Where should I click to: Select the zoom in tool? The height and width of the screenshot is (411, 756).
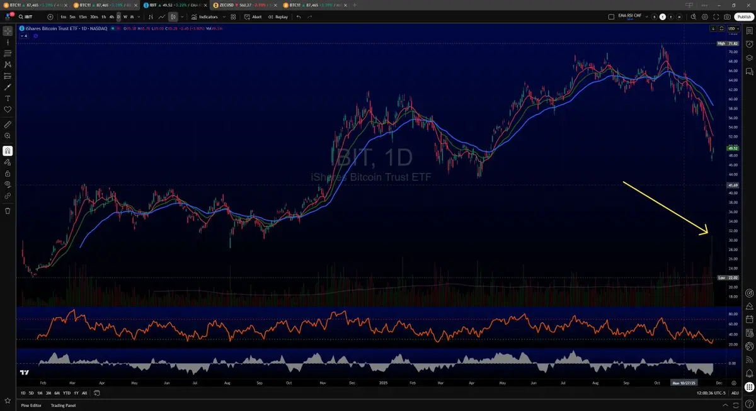pyautogui.click(x=8, y=135)
